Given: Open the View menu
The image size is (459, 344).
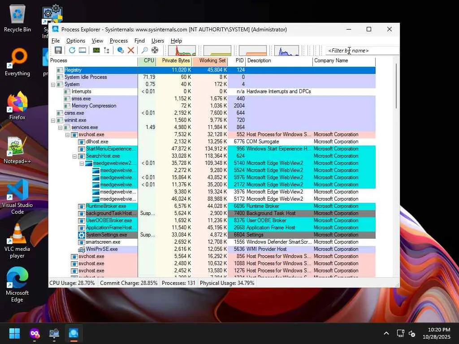Looking at the screenshot, I should point(97,41).
